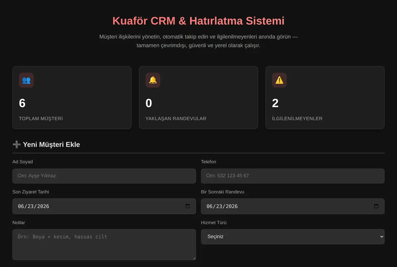This screenshot has height=267, width=397.
Task: Click into the Notlar text area
Action: (104, 244)
